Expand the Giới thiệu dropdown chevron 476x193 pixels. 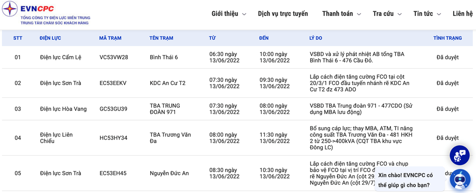tap(244, 14)
